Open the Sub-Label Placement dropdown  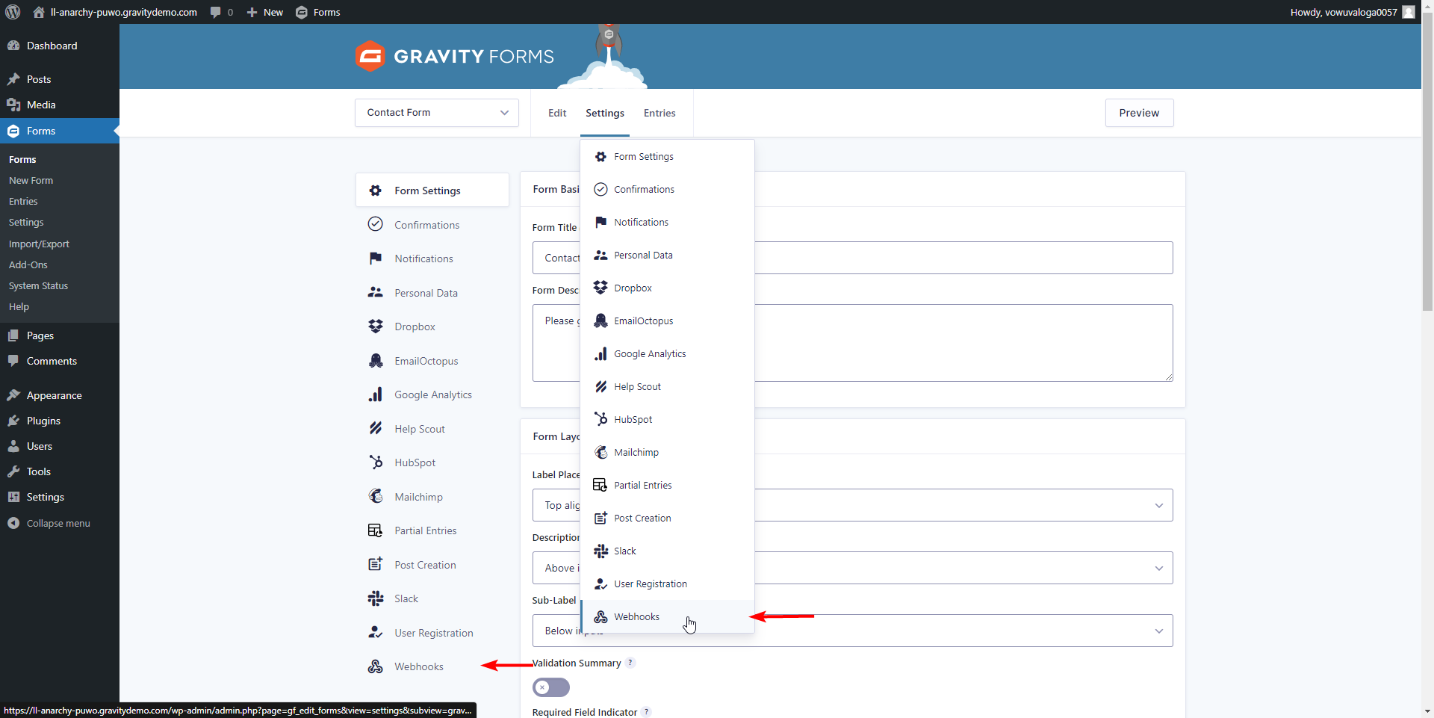(x=852, y=631)
